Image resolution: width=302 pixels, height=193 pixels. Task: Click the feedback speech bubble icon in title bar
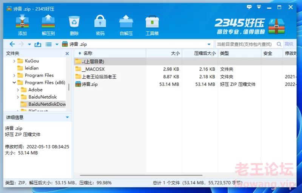[x=249, y=7]
